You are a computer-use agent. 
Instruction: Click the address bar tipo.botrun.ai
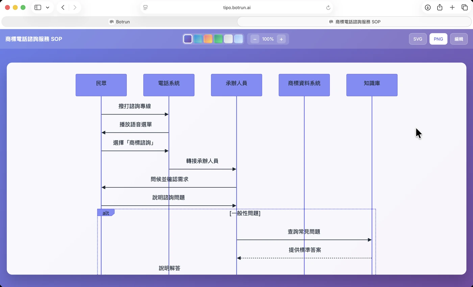tap(237, 7)
